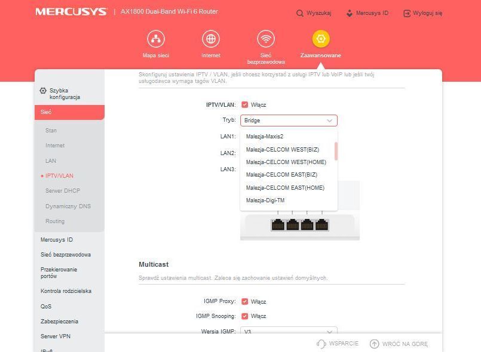Open the Dynamiczny DNS submenu item
The width and height of the screenshot is (481, 352).
pos(68,206)
